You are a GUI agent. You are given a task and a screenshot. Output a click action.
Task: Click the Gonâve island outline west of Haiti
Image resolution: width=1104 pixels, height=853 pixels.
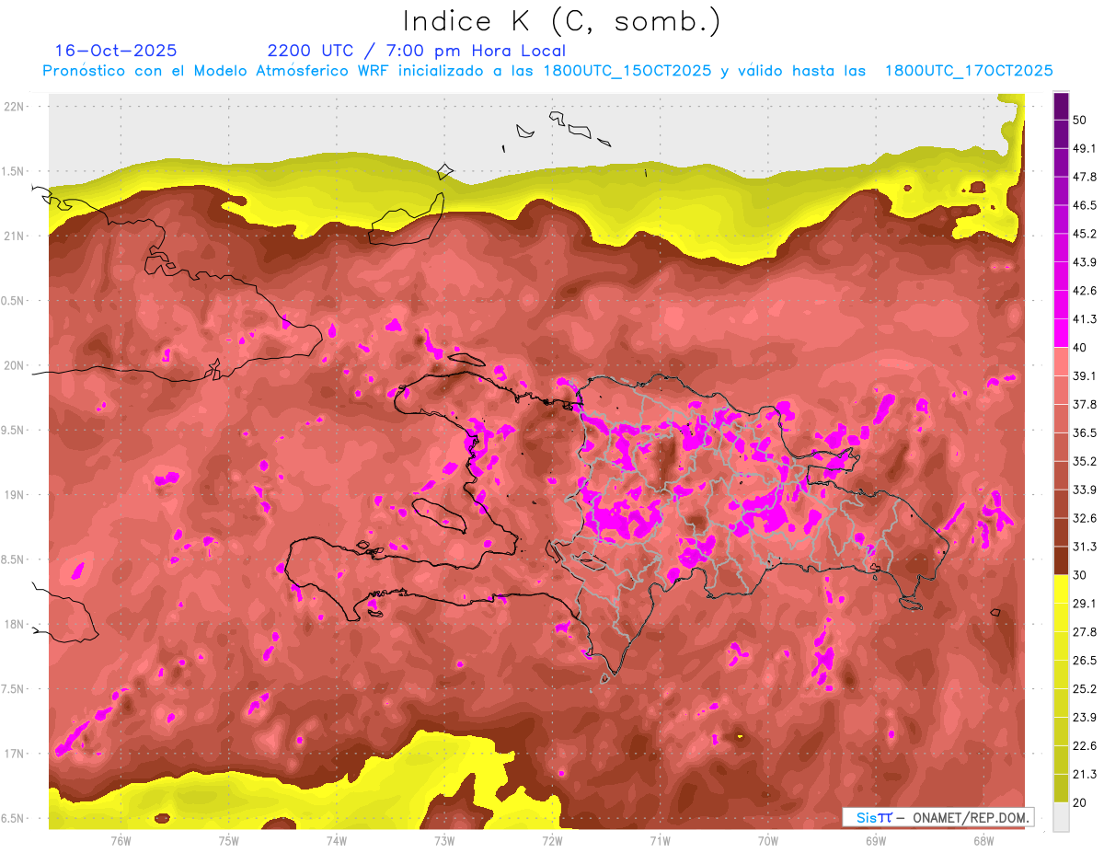[x=440, y=513]
